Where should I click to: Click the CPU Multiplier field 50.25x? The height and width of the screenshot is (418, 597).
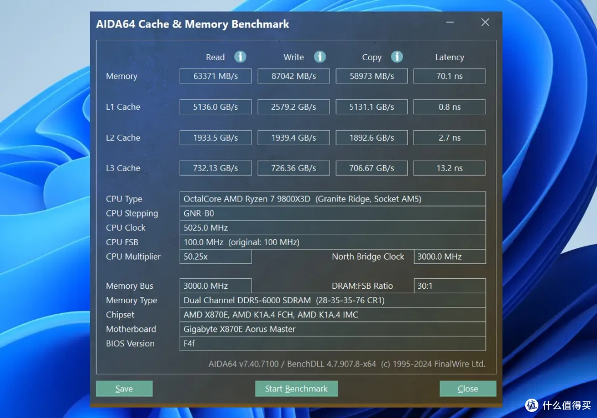216,257
